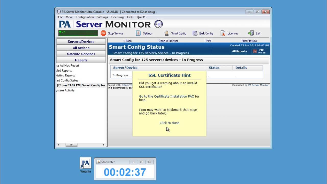
Task: Click the Details column header
Action: 247,68
